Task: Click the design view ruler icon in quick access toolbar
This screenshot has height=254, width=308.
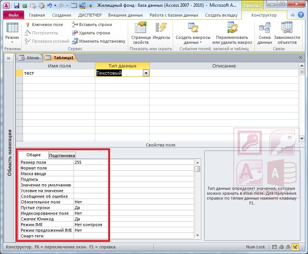Action: [x=83, y=6]
